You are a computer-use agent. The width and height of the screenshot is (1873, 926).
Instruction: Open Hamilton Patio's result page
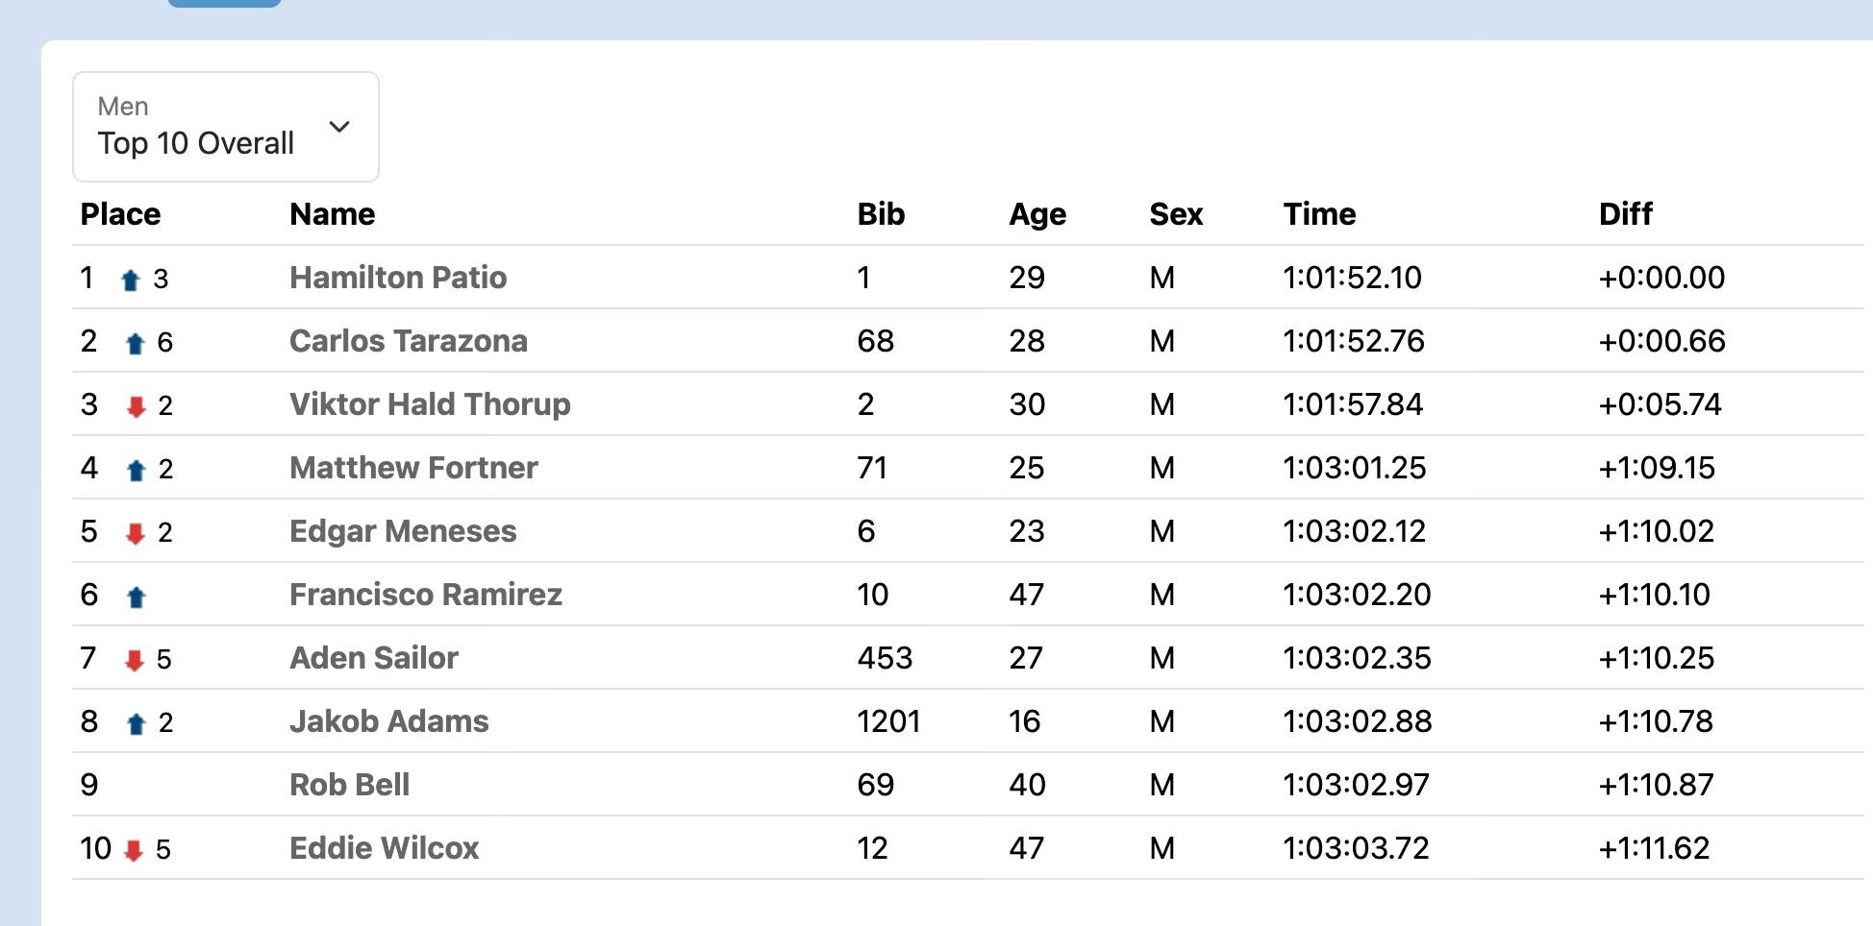pyautogui.click(x=398, y=278)
